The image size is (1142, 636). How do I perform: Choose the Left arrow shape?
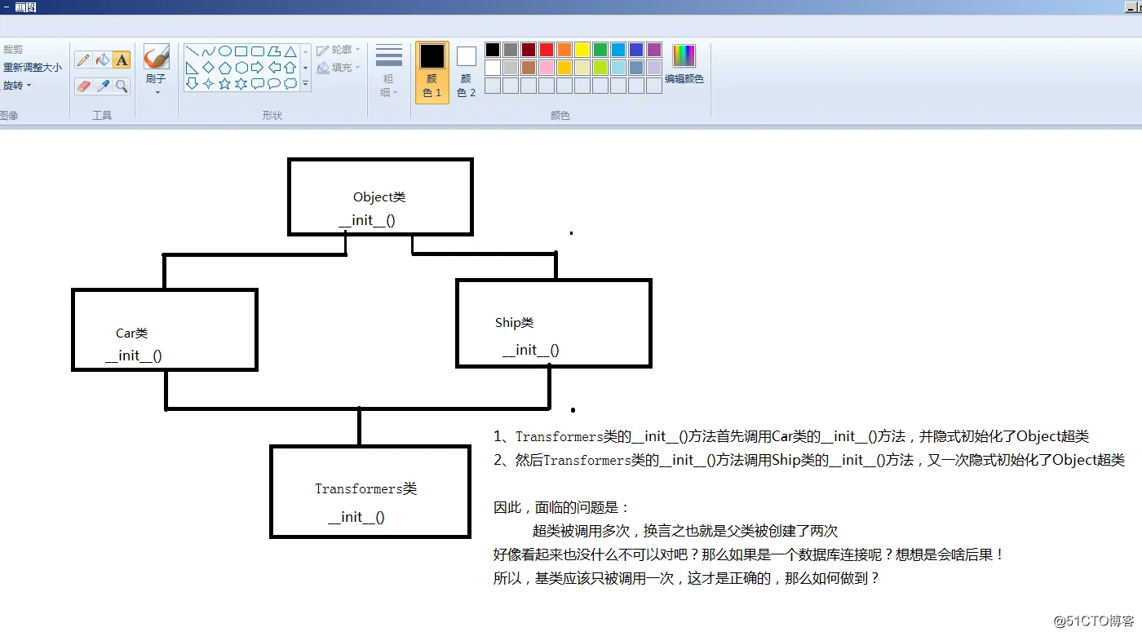[274, 68]
